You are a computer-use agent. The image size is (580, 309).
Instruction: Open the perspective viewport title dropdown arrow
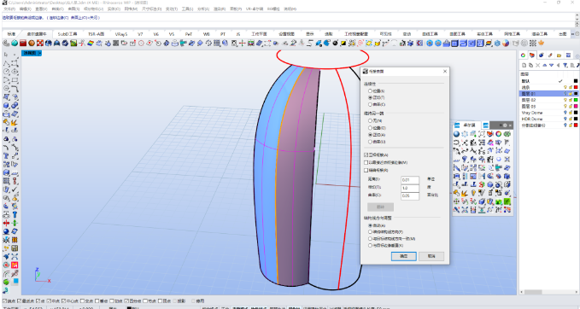click(40, 53)
